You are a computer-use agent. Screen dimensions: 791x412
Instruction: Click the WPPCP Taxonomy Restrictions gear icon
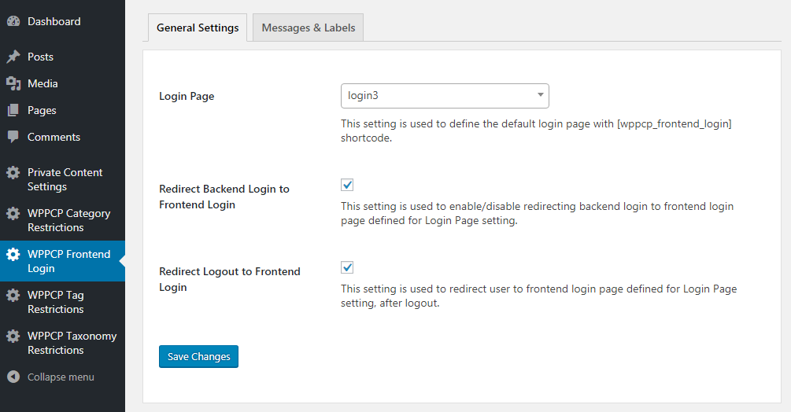coord(13,336)
